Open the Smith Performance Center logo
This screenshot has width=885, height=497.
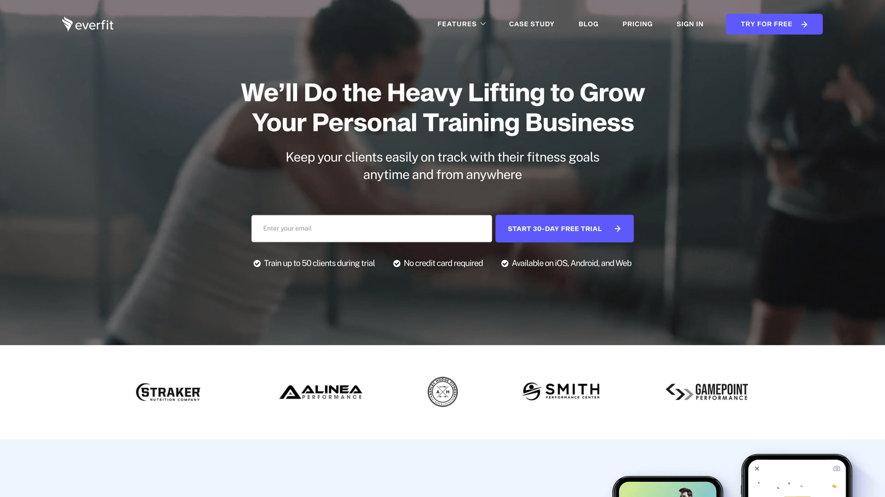pyautogui.click(x=561, y=391)
